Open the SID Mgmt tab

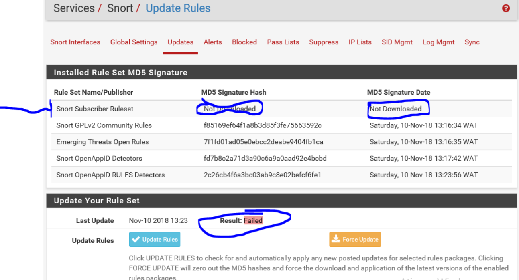coord(397,42)
